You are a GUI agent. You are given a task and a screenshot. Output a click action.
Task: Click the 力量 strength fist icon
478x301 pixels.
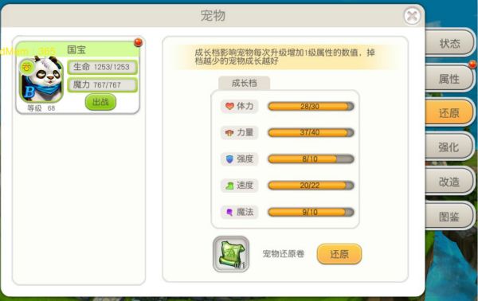[229, 132]
